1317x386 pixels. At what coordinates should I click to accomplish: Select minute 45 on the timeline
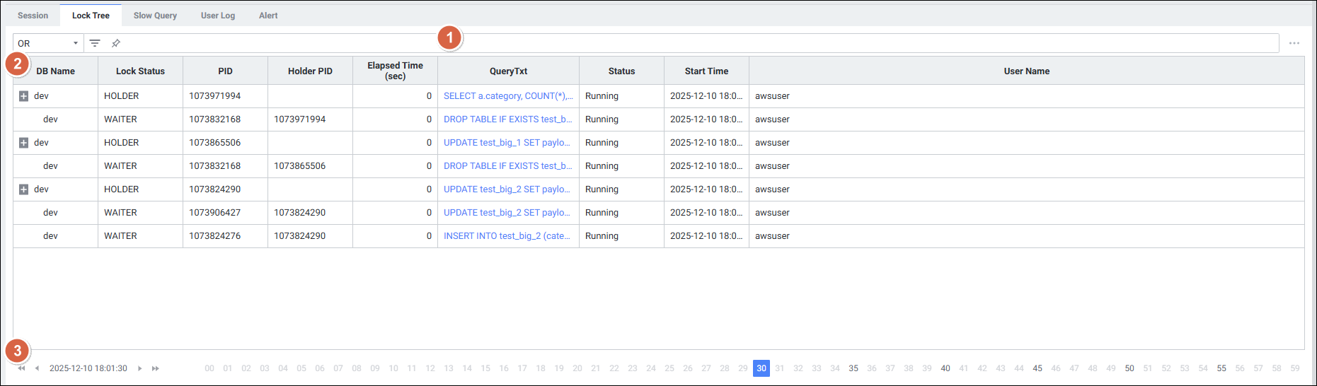tap(1037, 368)
